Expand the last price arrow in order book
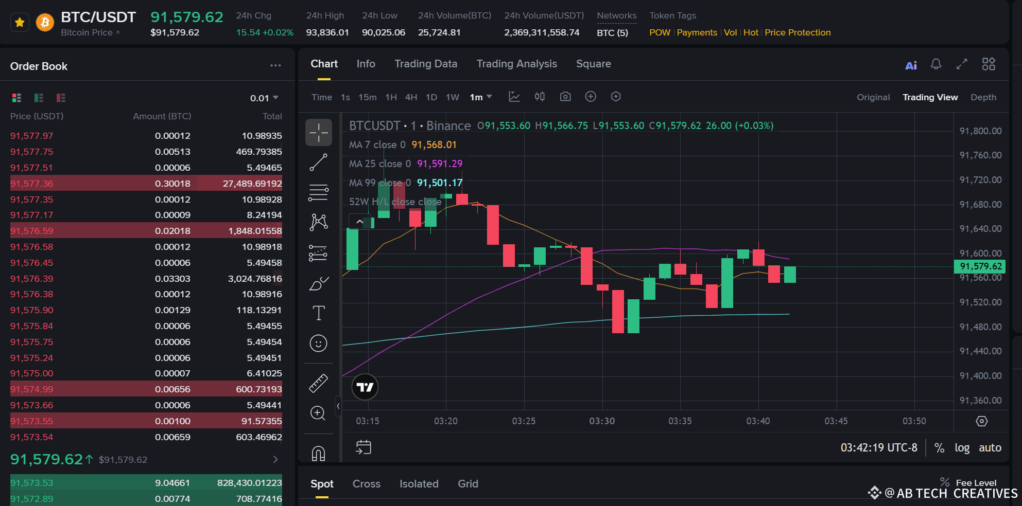Screen dimensions: 1022x506 coord(275,459)
